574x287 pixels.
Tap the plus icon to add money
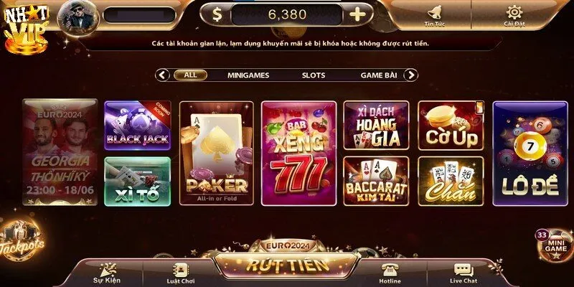point(357,14)
